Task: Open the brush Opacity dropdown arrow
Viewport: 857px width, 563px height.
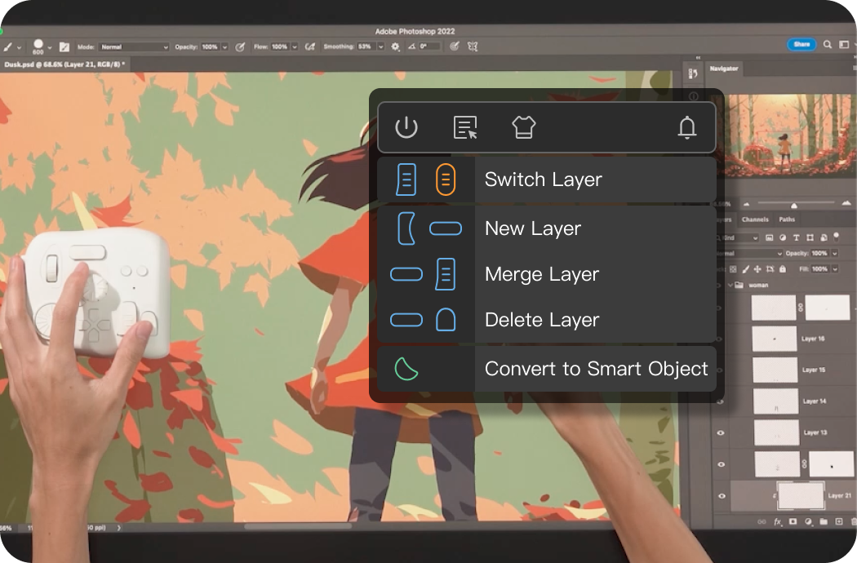Action: 224,47
